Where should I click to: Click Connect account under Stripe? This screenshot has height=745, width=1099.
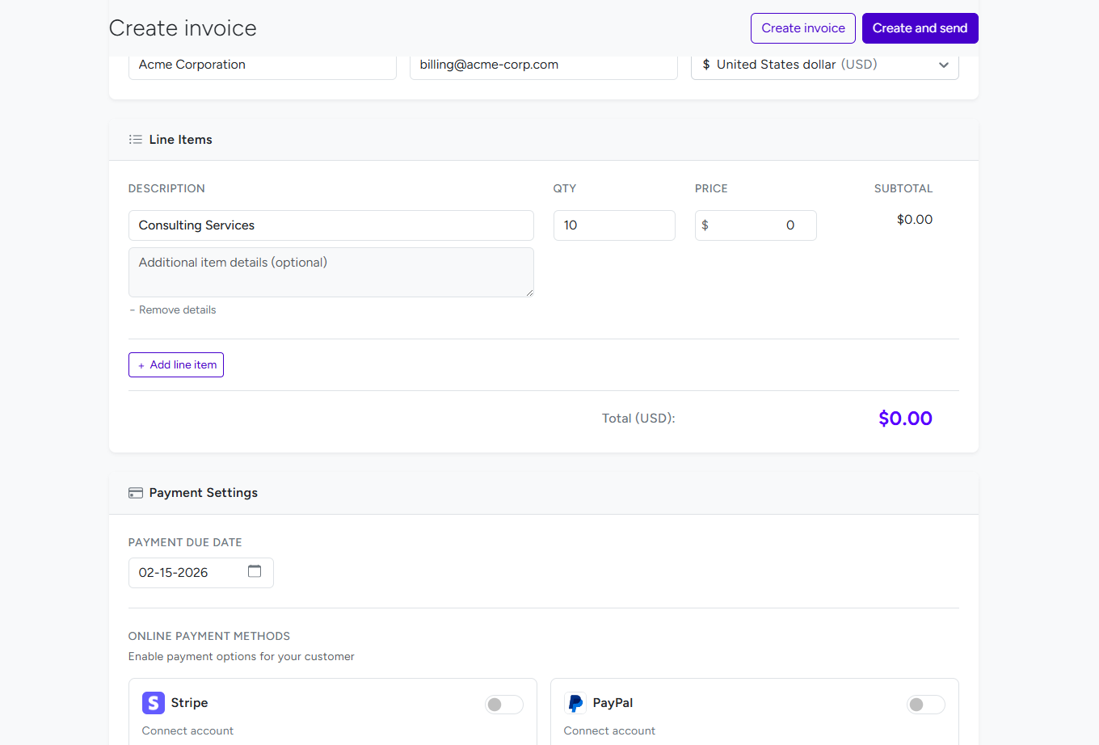pyautogui.click(x=187, y=730)
